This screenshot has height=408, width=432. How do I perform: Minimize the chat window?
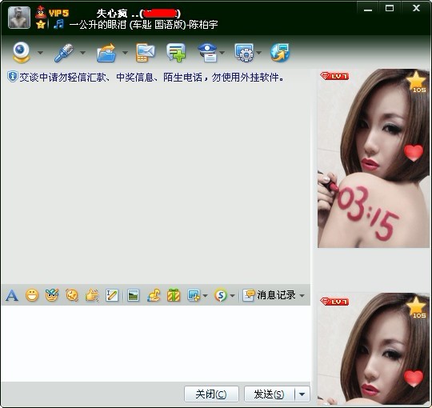tap(368, 9)
